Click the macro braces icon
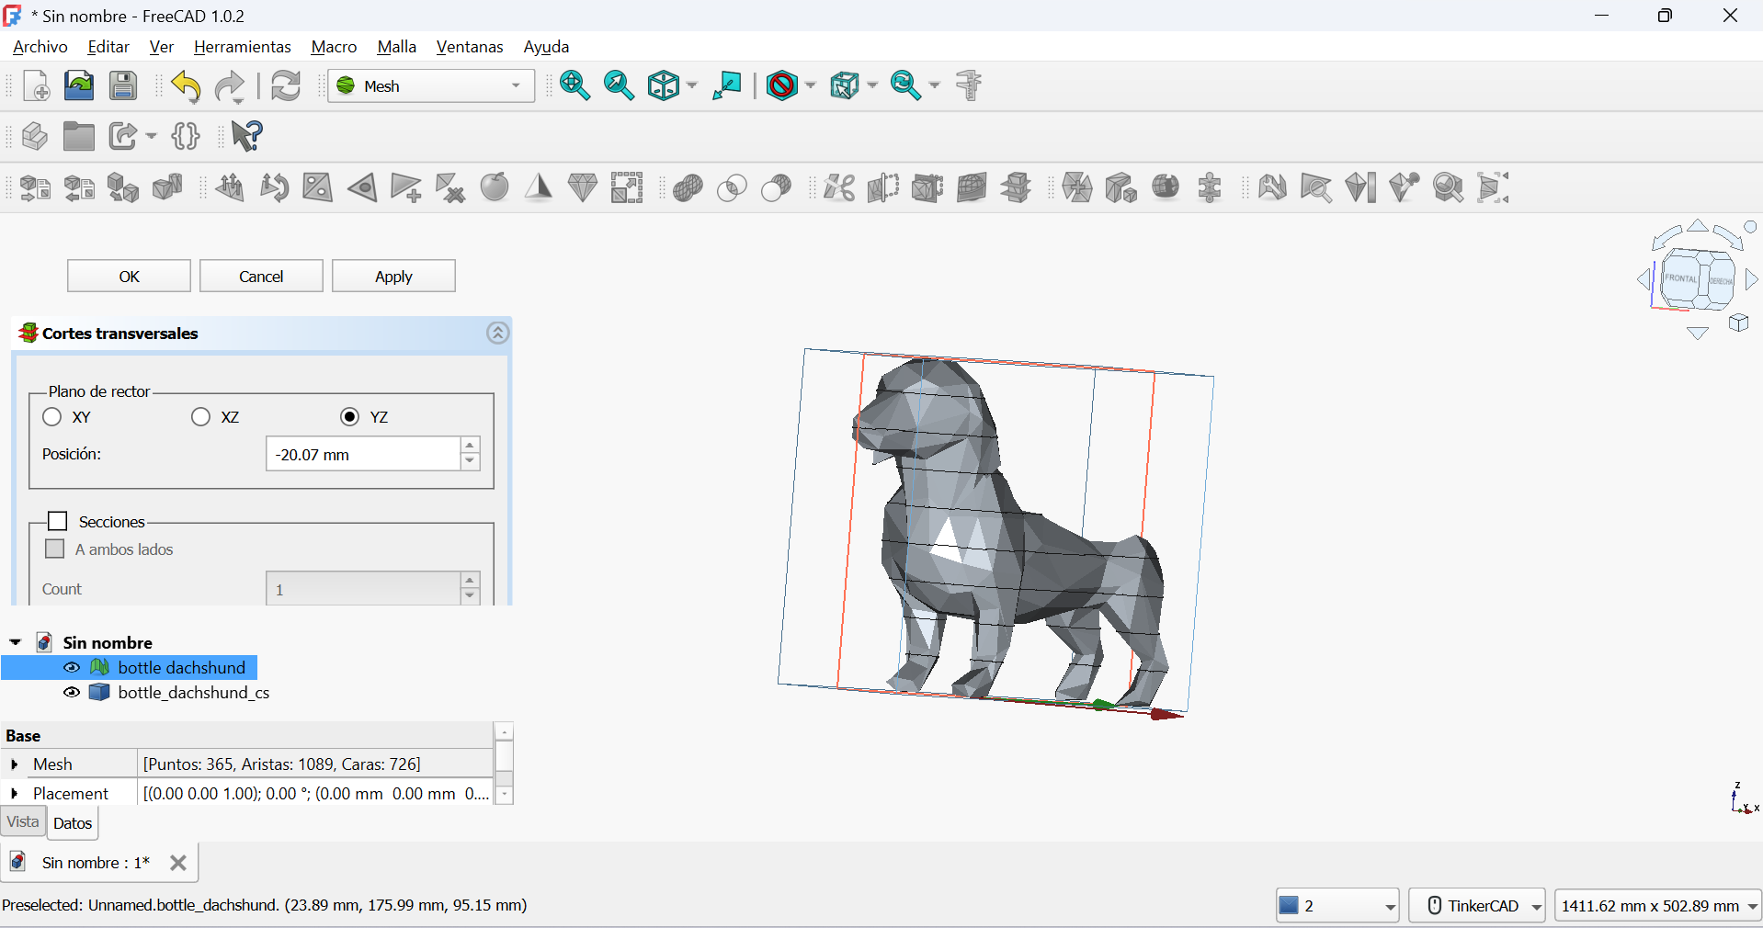This screenshot has height=928, width=1763. (x=186, y=136)
